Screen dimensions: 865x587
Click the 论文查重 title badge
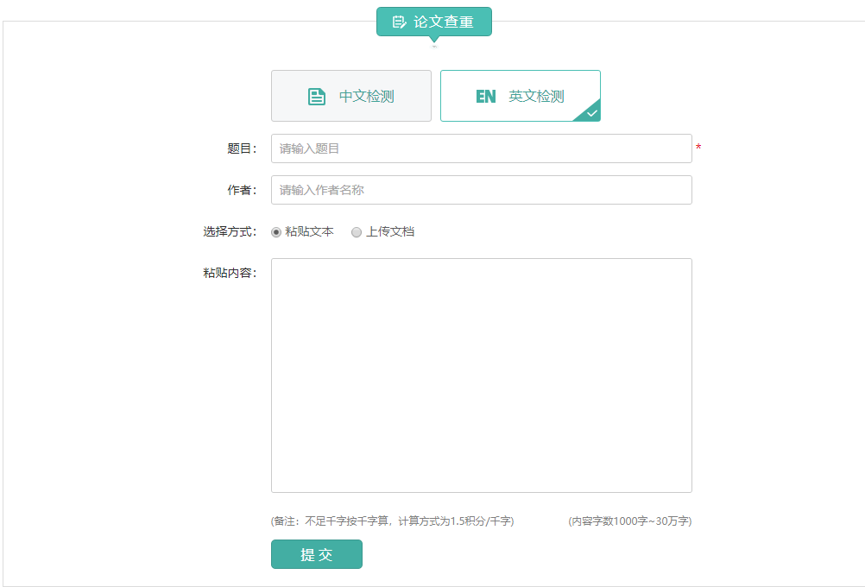434,22
